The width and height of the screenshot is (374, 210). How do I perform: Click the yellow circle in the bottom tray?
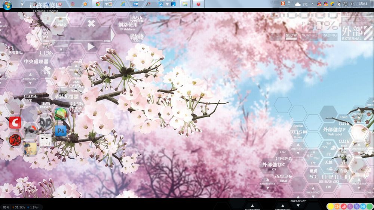(330, 206)
